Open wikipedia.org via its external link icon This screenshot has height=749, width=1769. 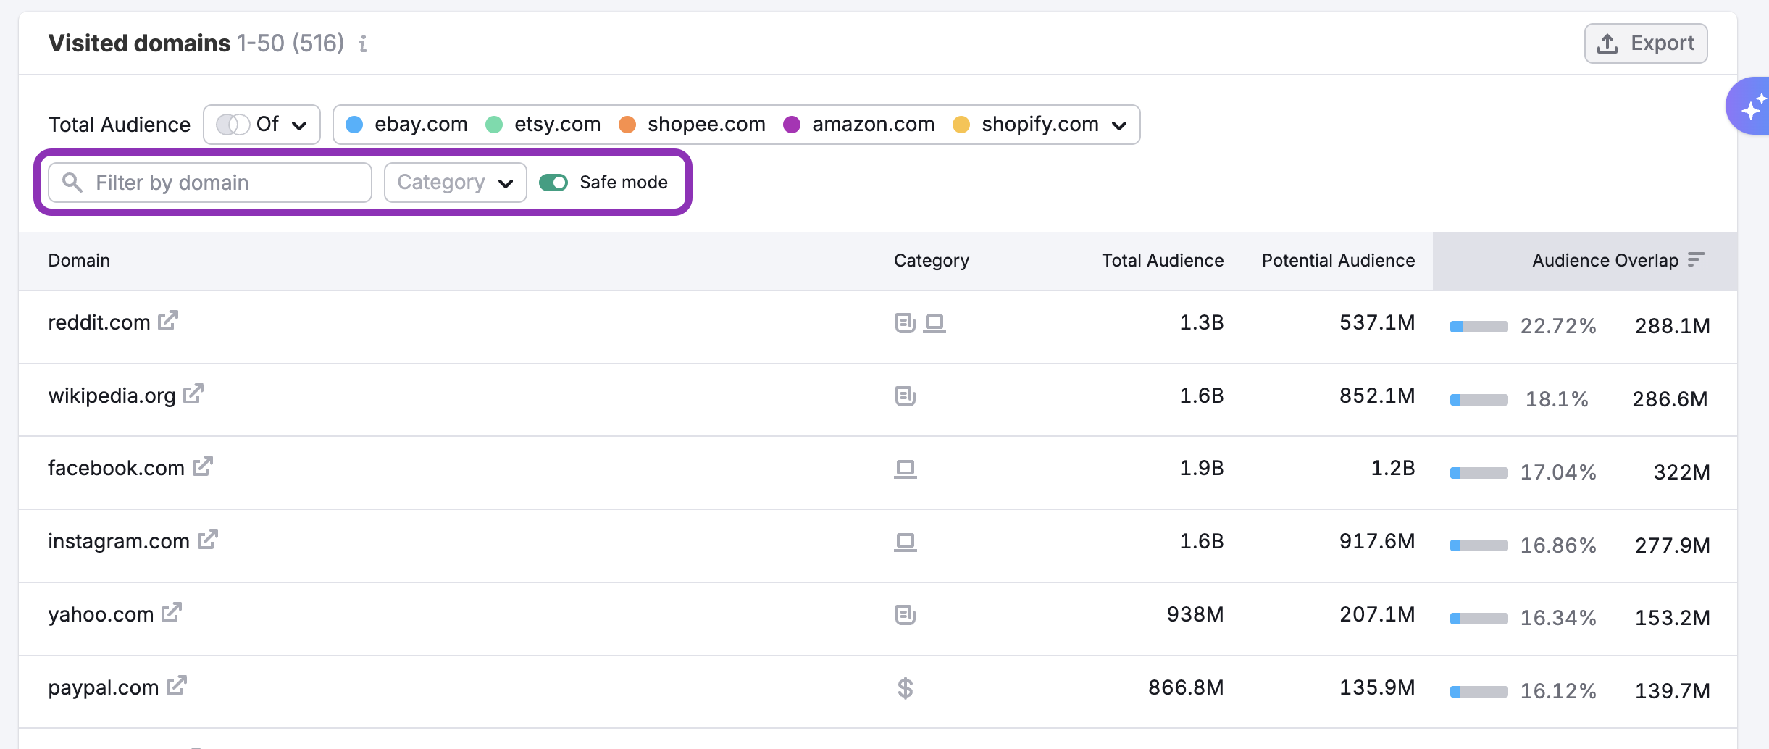pos(193,394)
